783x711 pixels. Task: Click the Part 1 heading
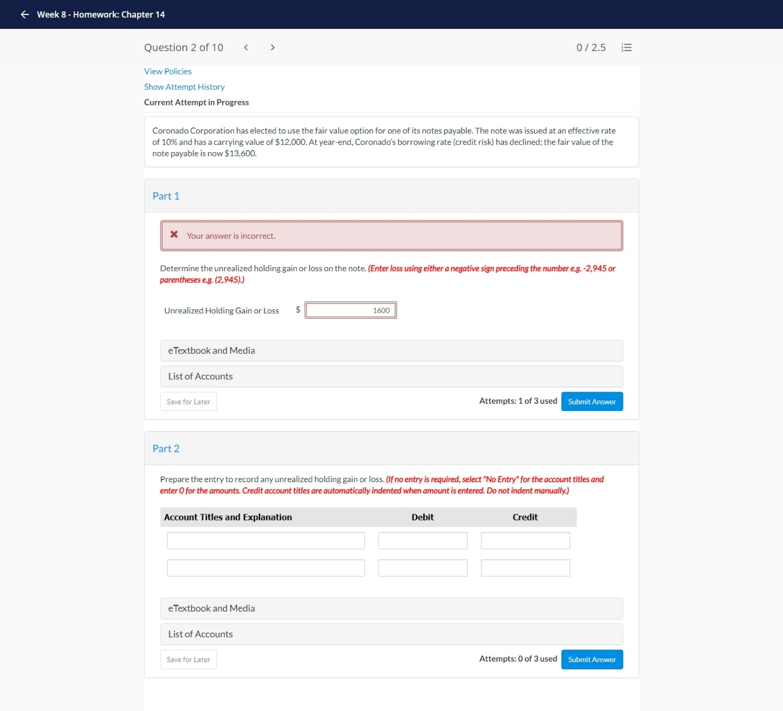tap(166, 196)
